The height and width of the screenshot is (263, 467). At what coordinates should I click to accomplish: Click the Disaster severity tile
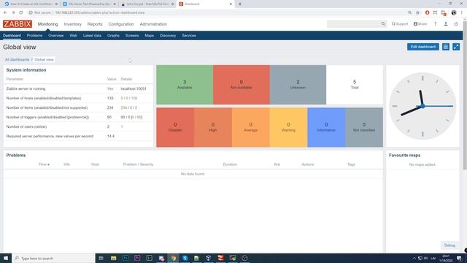(175, 127)
